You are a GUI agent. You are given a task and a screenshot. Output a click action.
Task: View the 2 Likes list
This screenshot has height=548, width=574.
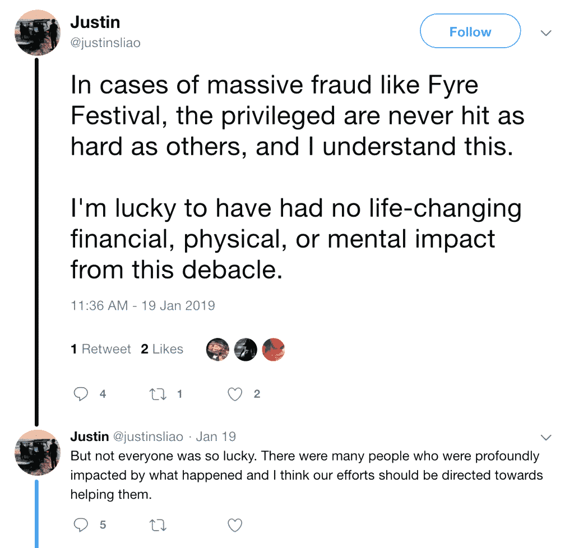[162, 349]
